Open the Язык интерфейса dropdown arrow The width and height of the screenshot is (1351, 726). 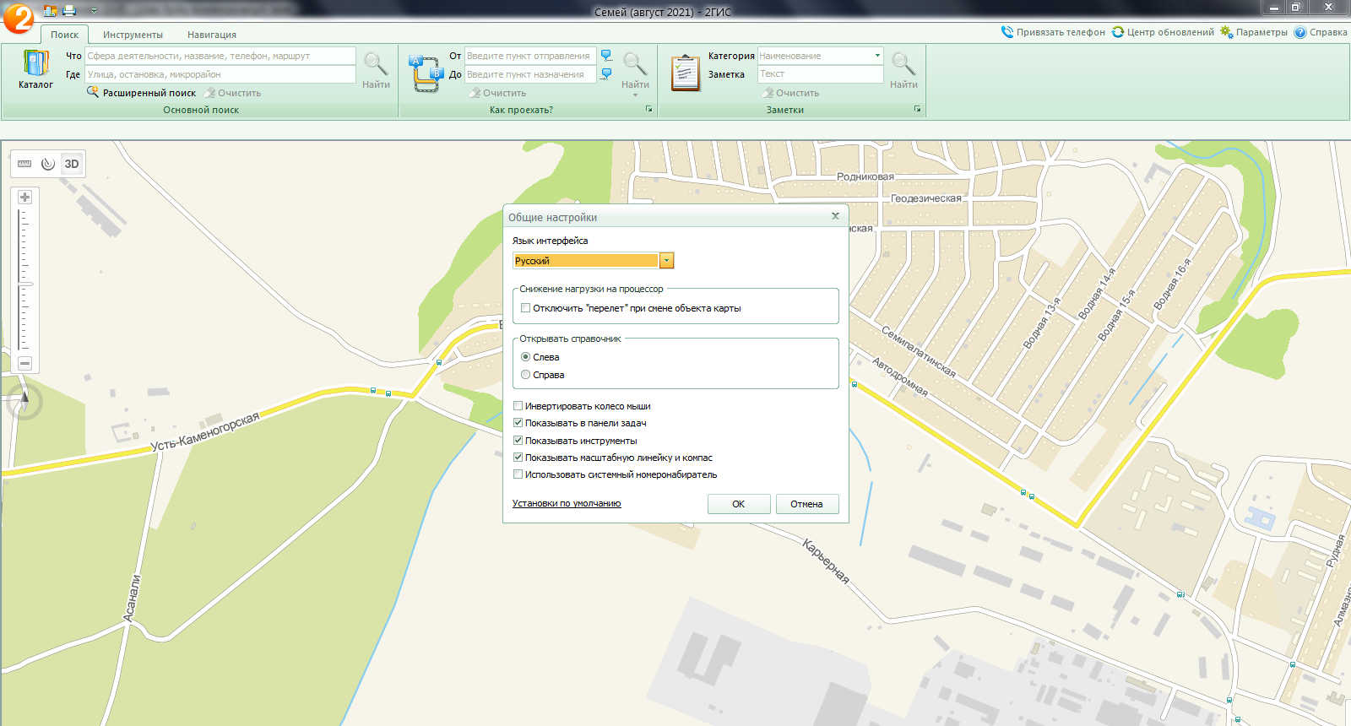[666, 261]
